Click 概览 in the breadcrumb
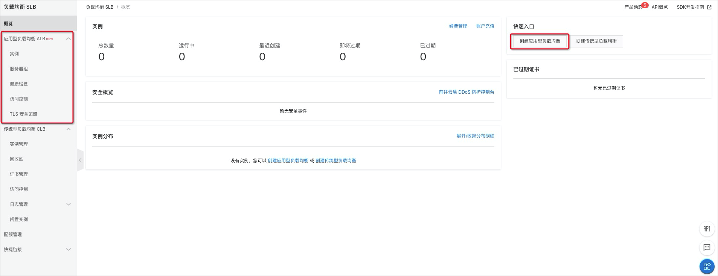This screenshot has width=718, height=276. click(x=125, y=7)
